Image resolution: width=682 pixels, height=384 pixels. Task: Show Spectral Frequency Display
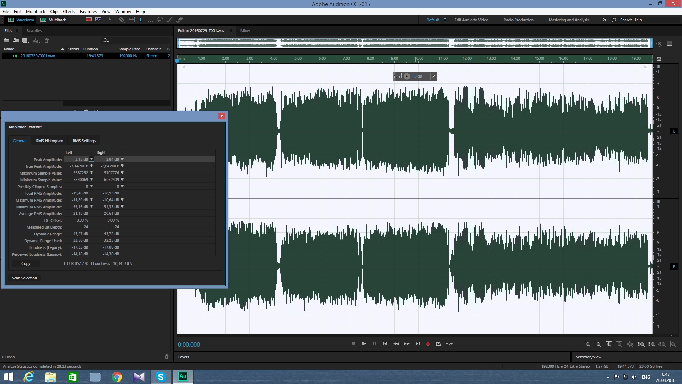pos(89,20)
